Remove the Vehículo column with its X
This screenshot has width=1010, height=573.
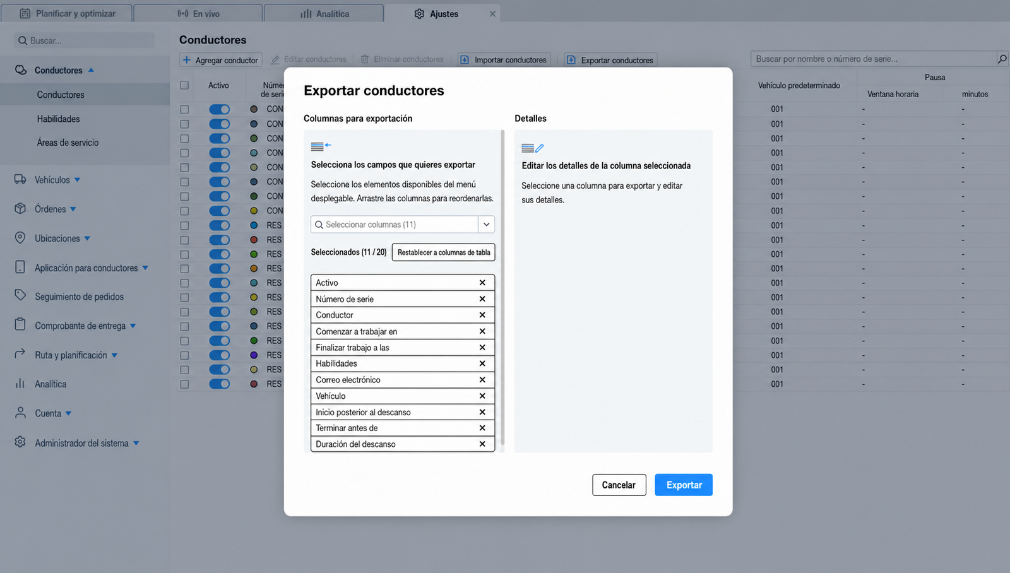pos(482,396)
